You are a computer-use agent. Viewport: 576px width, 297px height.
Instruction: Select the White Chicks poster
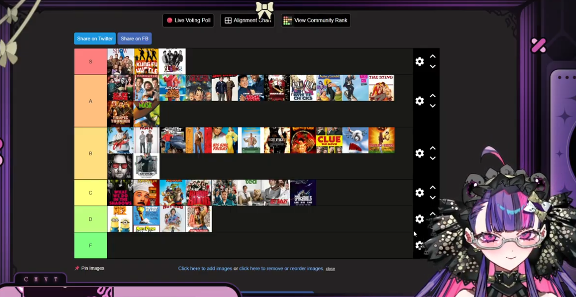pyautogui.click(x=303, y=88)
